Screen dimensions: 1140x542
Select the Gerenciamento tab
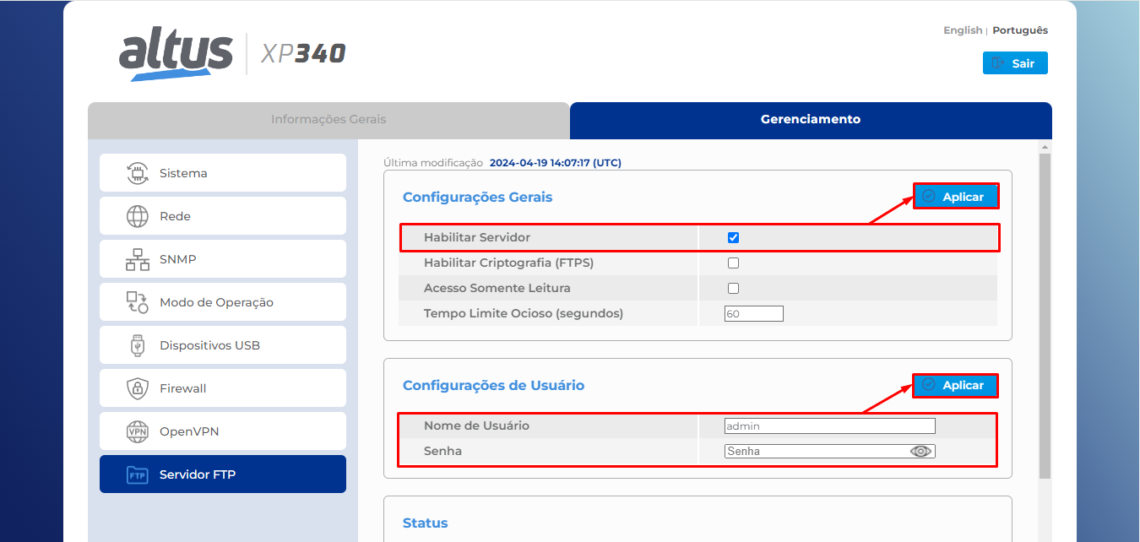coord(810,120)
